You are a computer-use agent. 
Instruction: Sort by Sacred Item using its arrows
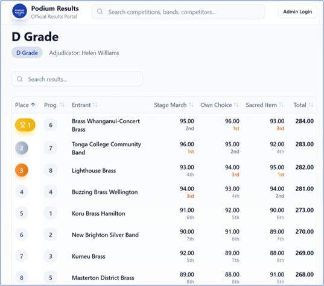click(x=281, y=105)
